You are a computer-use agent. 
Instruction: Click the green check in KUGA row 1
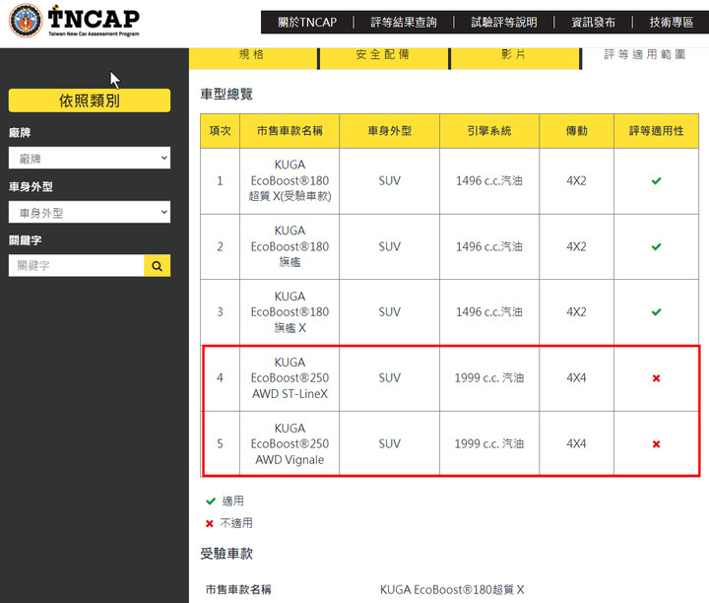click(656, 181)
